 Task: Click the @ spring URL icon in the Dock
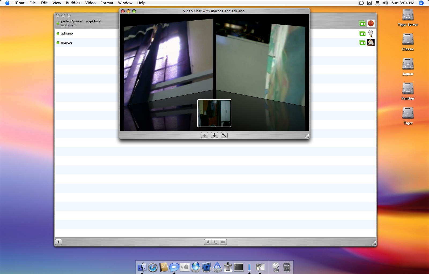(276, 267)
